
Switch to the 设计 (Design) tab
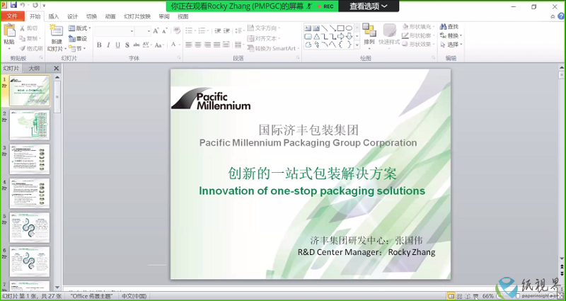tap(73, 16)
